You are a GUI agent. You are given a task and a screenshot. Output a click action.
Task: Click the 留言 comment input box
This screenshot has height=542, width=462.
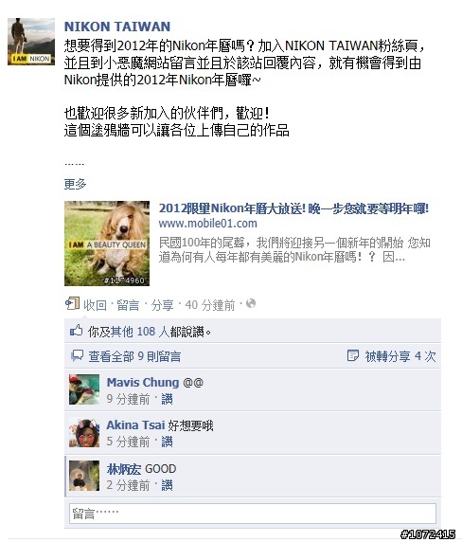[253, 514]
